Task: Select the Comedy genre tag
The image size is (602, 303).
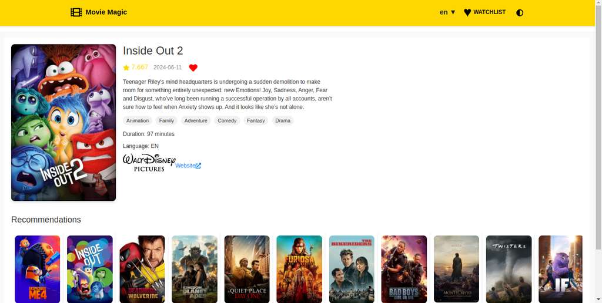Action: [227, 121]
